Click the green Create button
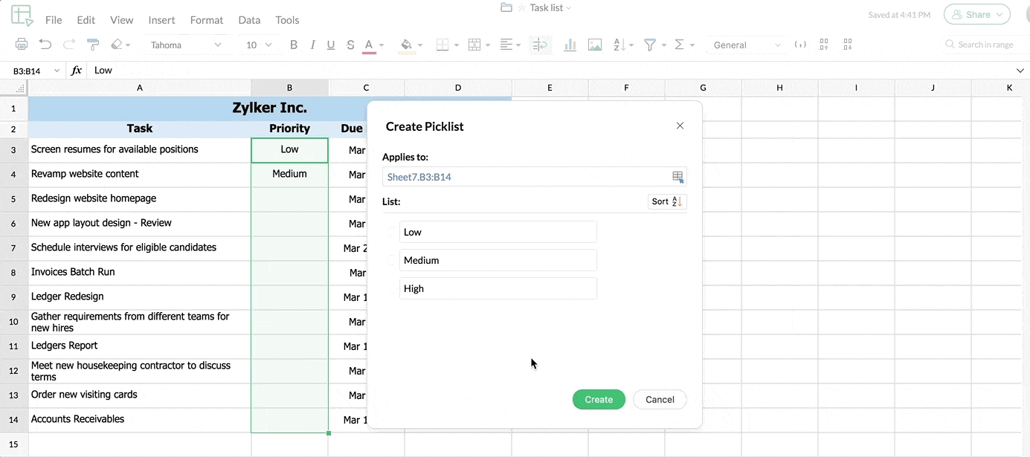 [x=599, y=399]
